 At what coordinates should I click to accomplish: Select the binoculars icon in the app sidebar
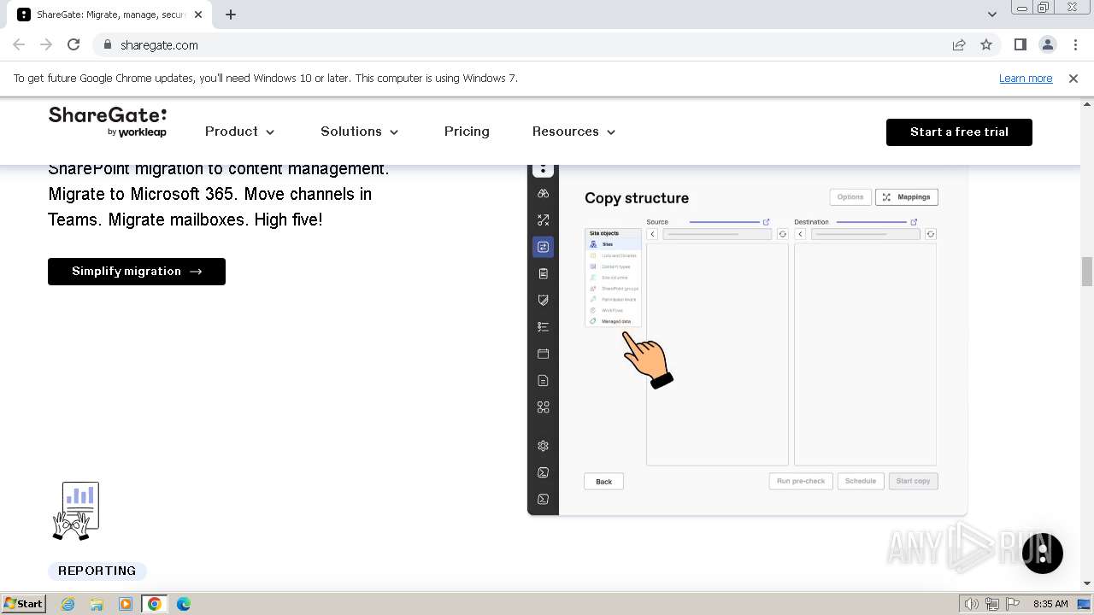[x=544, y=194]
